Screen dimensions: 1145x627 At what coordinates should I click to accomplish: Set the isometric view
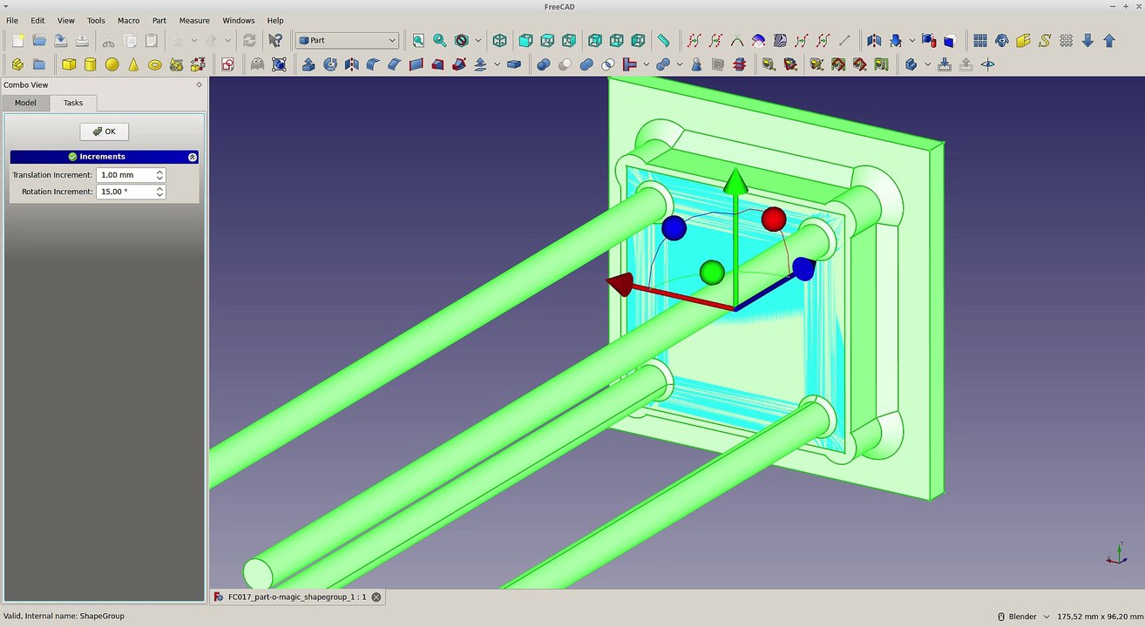coord(499,40)
